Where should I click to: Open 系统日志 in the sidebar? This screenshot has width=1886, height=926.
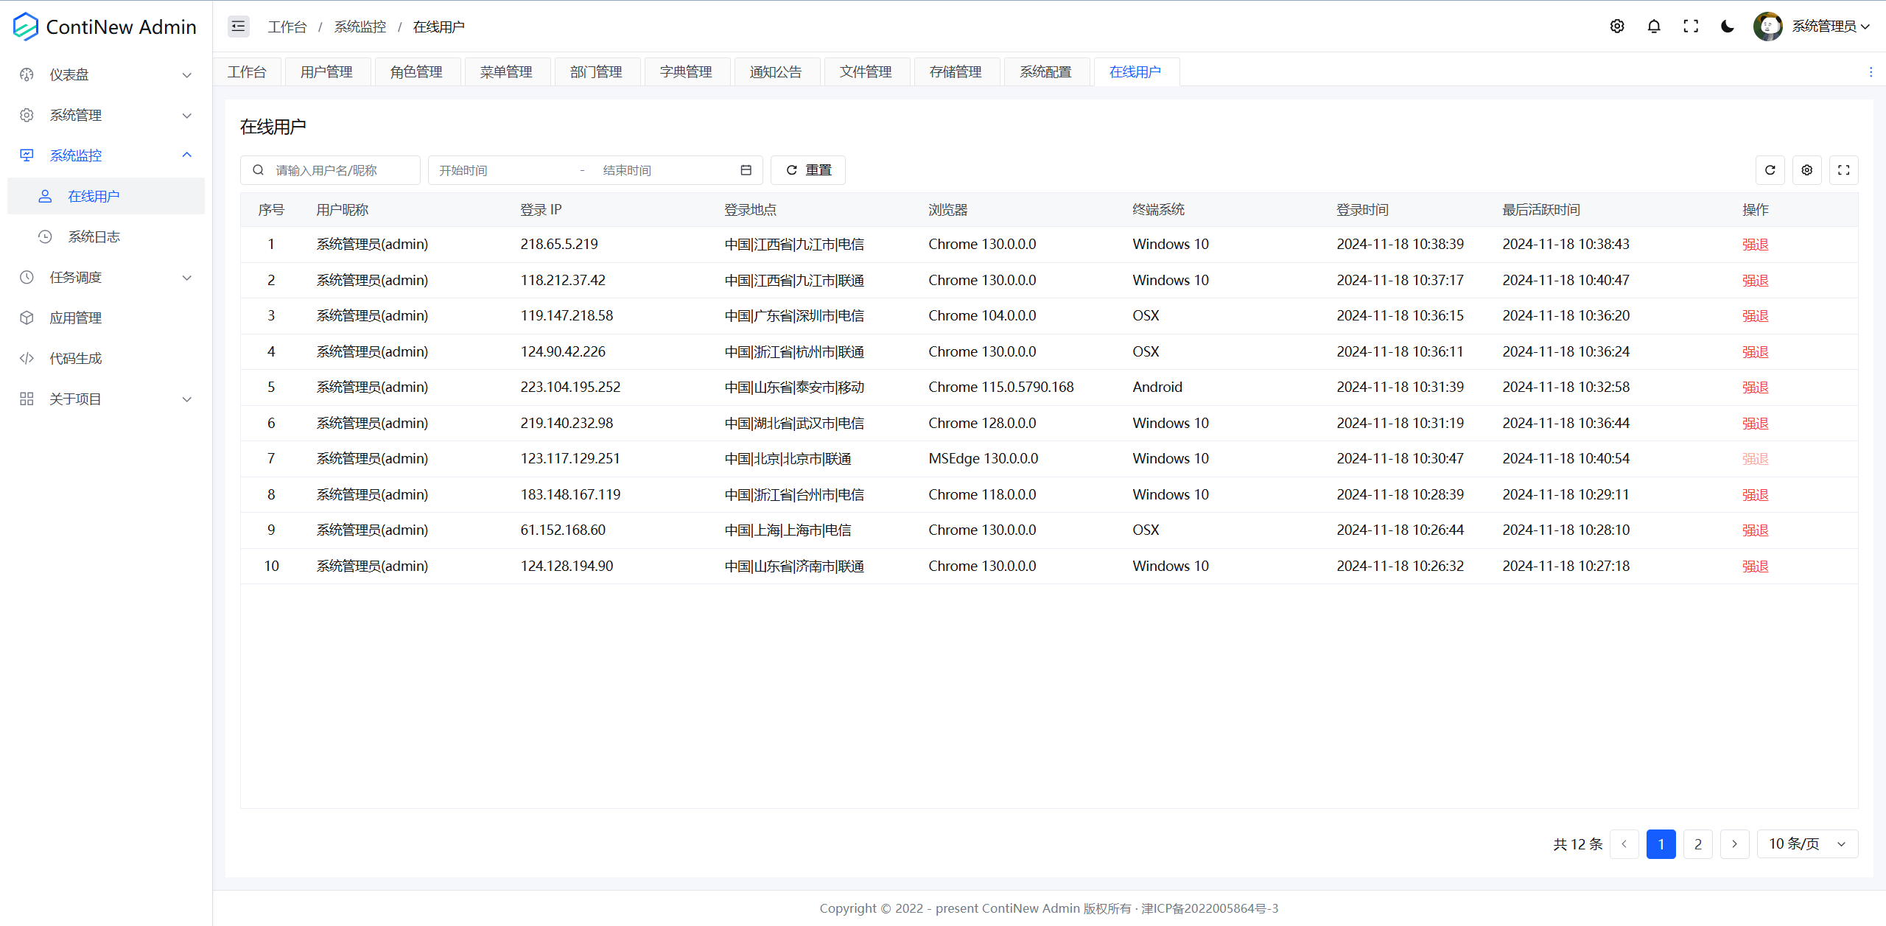pyautogui.click(x=94, y=236)
